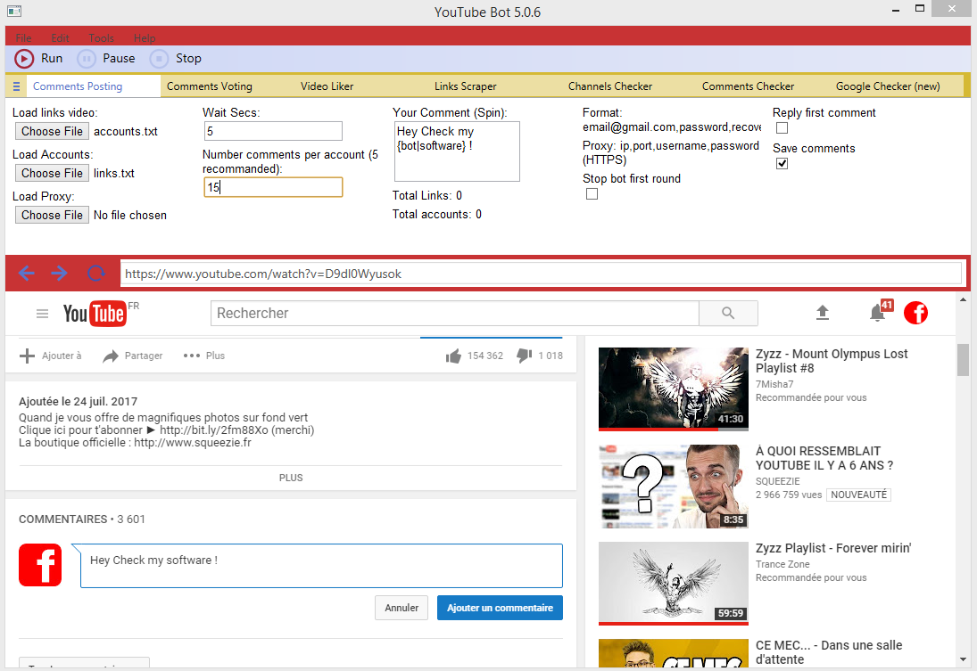
Task: Open the Zyzz Mount Olympus video thumbnail
Action: [x=673, y=389]
